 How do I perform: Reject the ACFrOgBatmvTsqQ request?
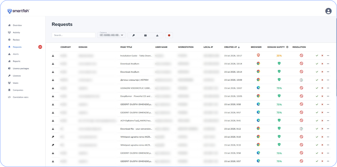point(322,121)
